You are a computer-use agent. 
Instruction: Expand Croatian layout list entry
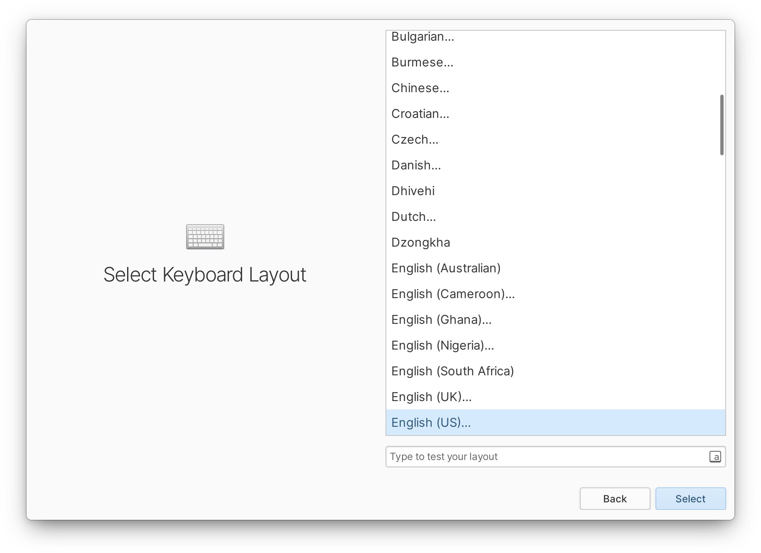pos(420,114)
